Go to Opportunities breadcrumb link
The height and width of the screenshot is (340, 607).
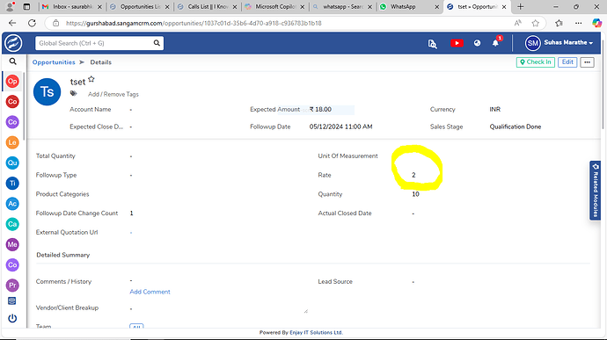pos(54,62)
